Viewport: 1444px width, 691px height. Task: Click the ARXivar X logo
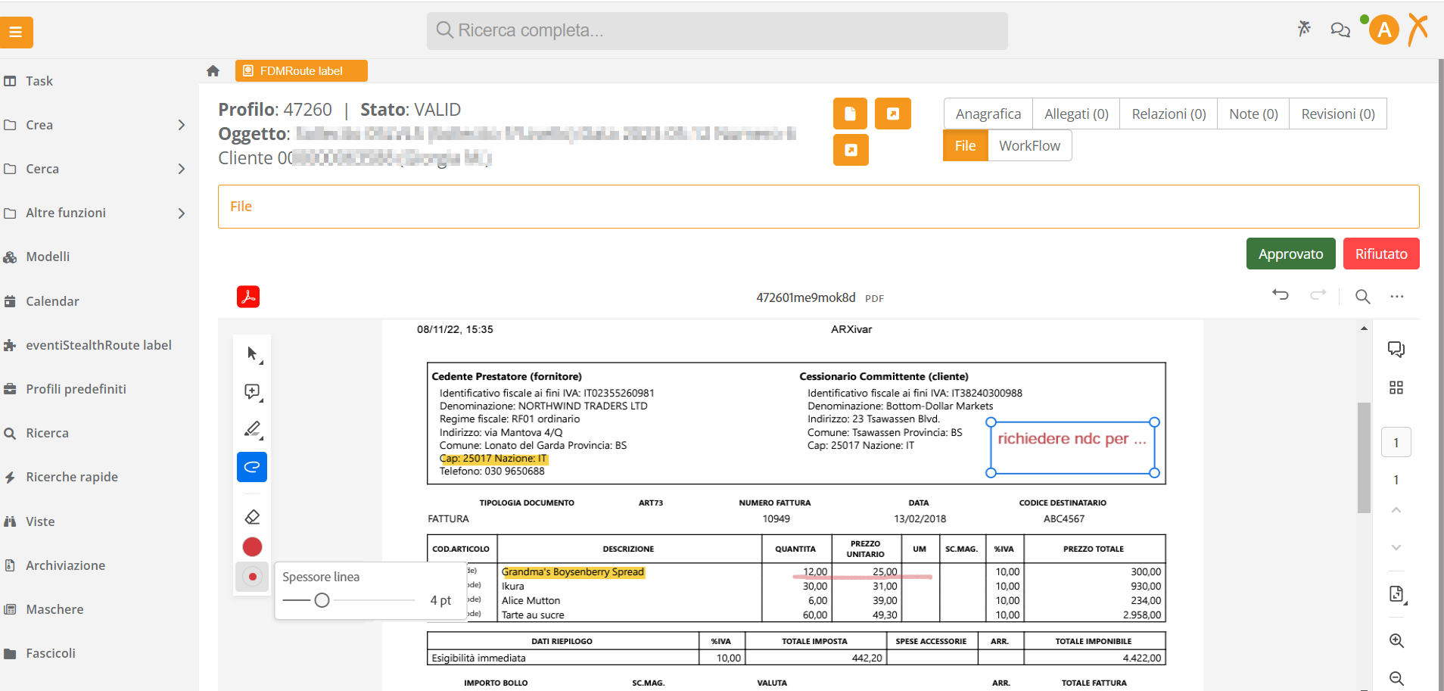[x=1418, y=29]
